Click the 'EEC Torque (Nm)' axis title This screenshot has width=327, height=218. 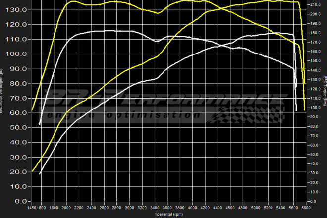pos(325,94)
